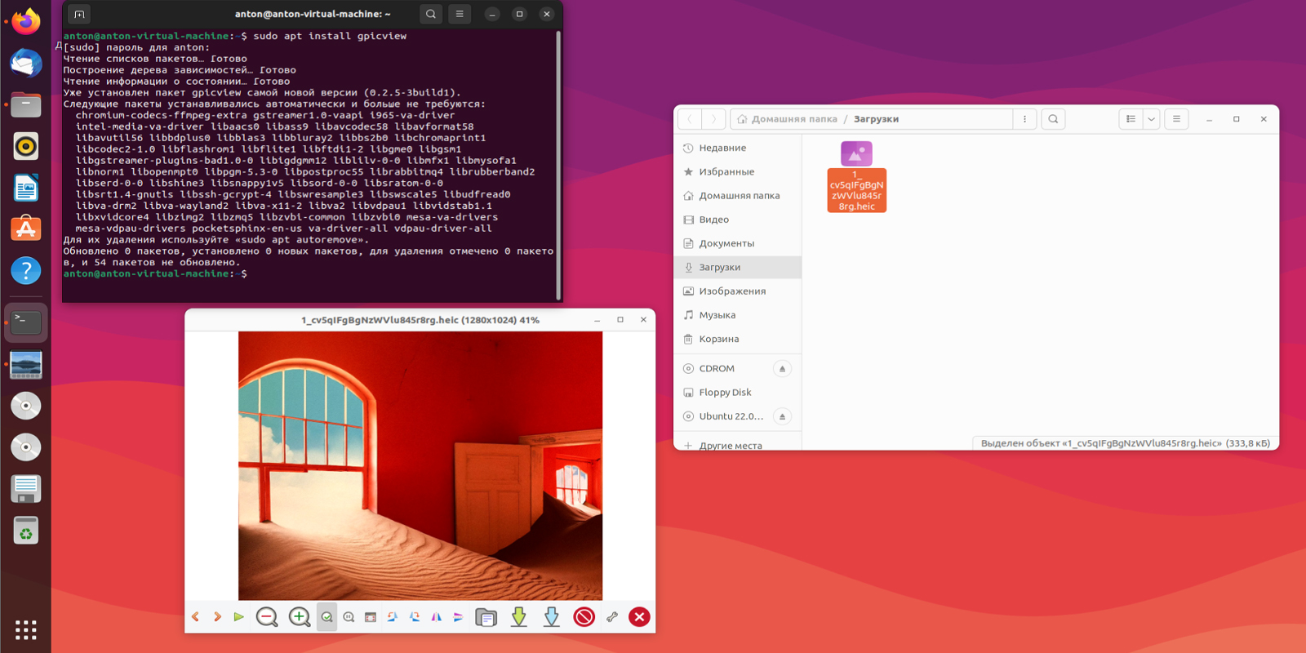This screenshot has height=653, width=1306.
Task: Switch image to original size view
Action: [349, 617]
